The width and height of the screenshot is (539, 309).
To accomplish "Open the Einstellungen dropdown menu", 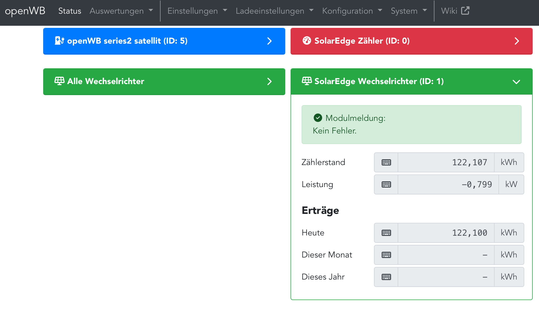I will click(197, 11).
